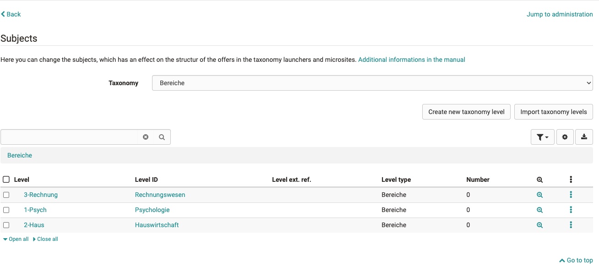This screenshot has width=599, height=278.
Task: Check the 2-Haus row checkbox
Action: point(6,225)
